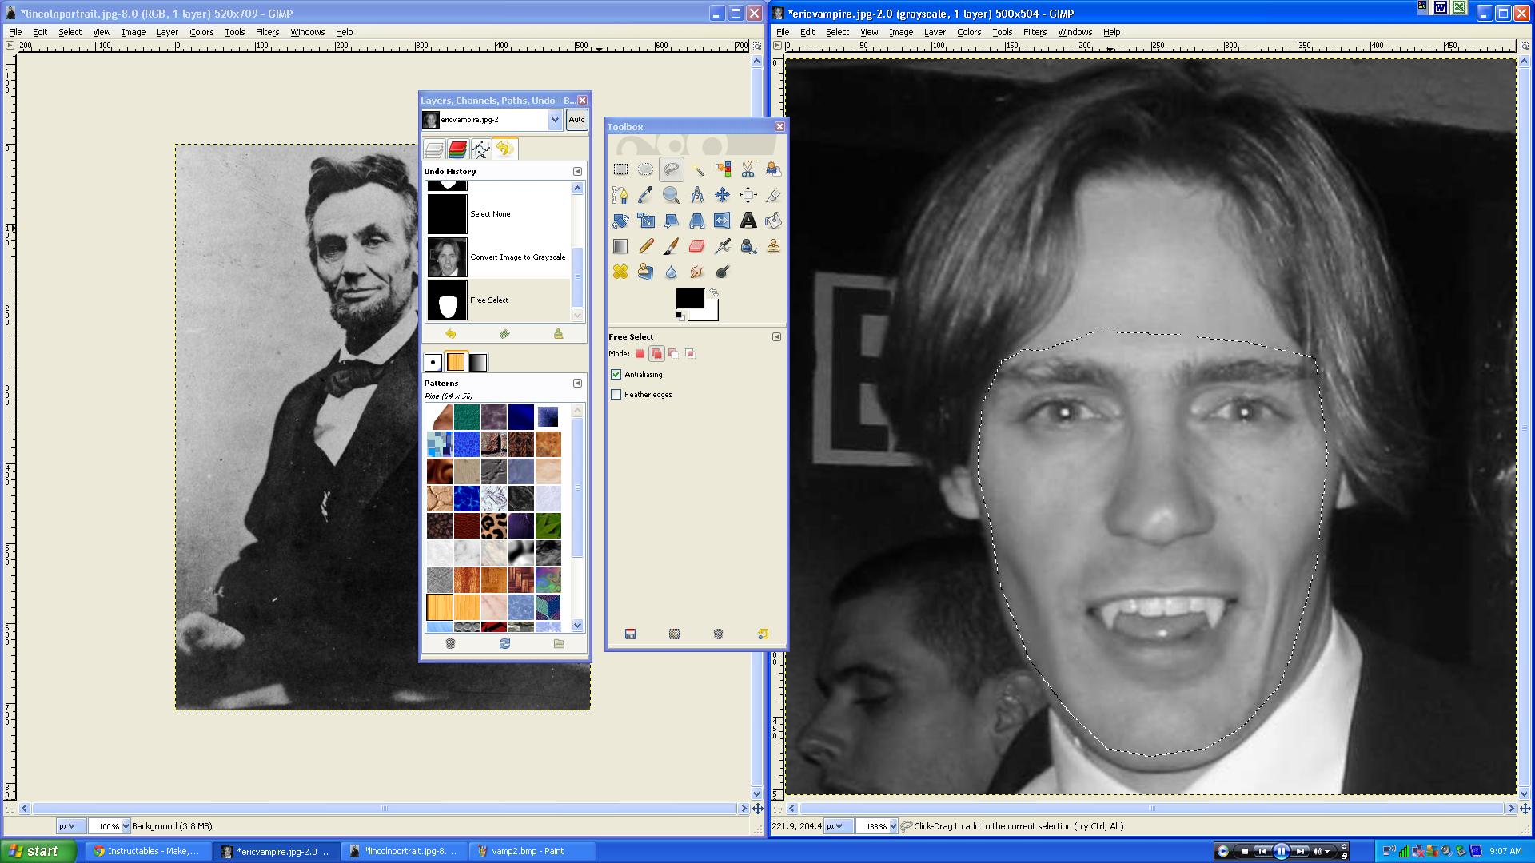Image resolution: width=1535 pixels, height=863 pixels.
Task: Open the ericvampire.jpg-2 image selector dropdown
Action: (x=554, y=120)
